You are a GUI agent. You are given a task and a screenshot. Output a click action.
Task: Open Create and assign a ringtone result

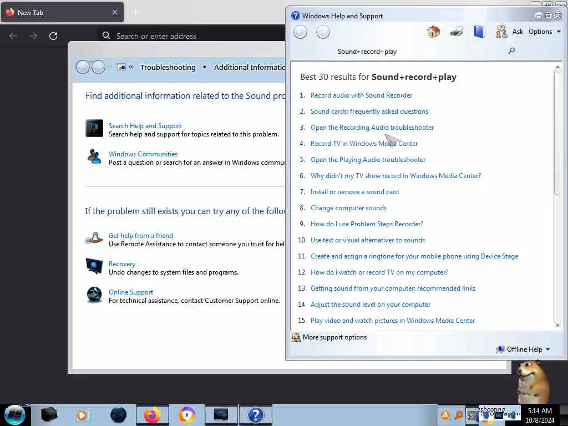[414, 256]
